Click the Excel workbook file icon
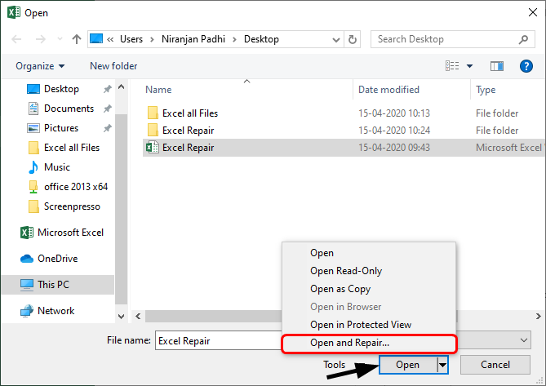This screenshot has width=546, height=386. (152, 148)
